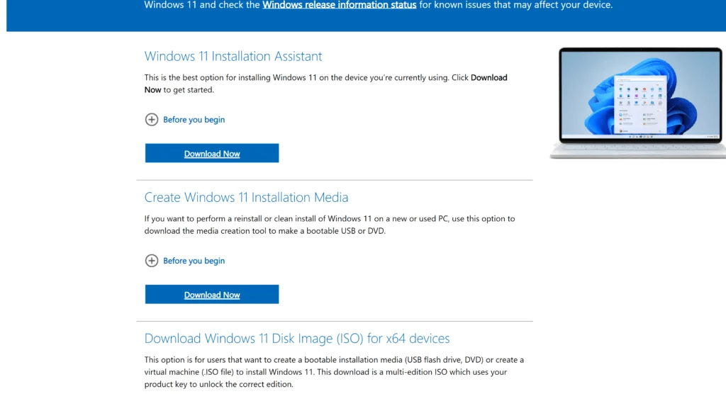
Task: Click the bold Download Now text in description
Action: pyautogui.click(x=488, y=78)
